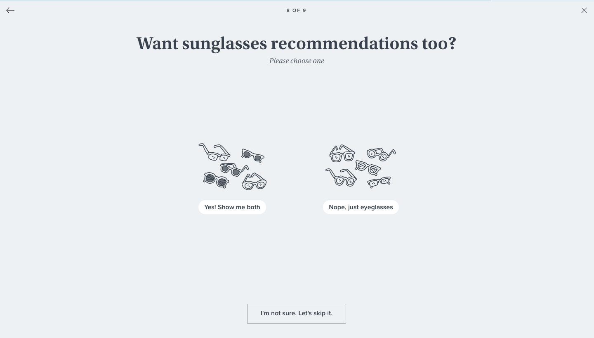Image resolution: width=594 pixels, height=338 pixels.
Task: Click the '8 OF 9' progress label
Action: pyautogui.click(x=297, y=10)
